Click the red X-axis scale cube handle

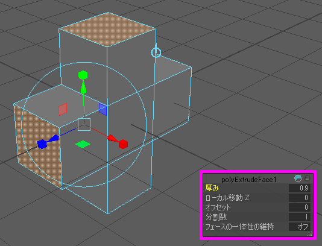[123, 144]
